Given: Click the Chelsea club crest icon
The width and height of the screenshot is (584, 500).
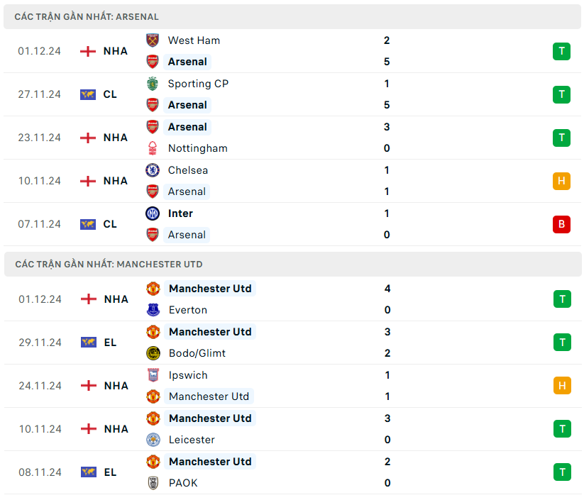Looking at the screenshot, I should pos(153,170).
